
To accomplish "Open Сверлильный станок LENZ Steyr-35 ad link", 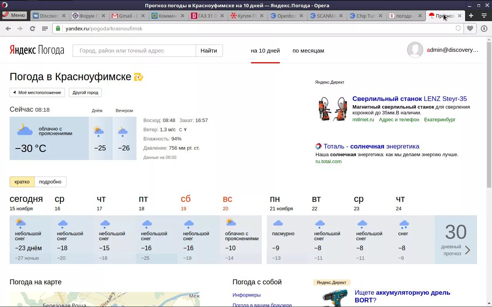I will pos(410,99).
